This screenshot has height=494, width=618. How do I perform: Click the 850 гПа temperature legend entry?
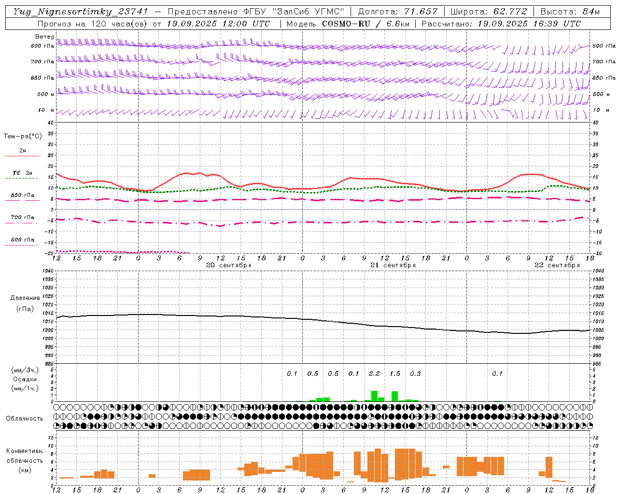pyautogui.click(x=23, y=195)
